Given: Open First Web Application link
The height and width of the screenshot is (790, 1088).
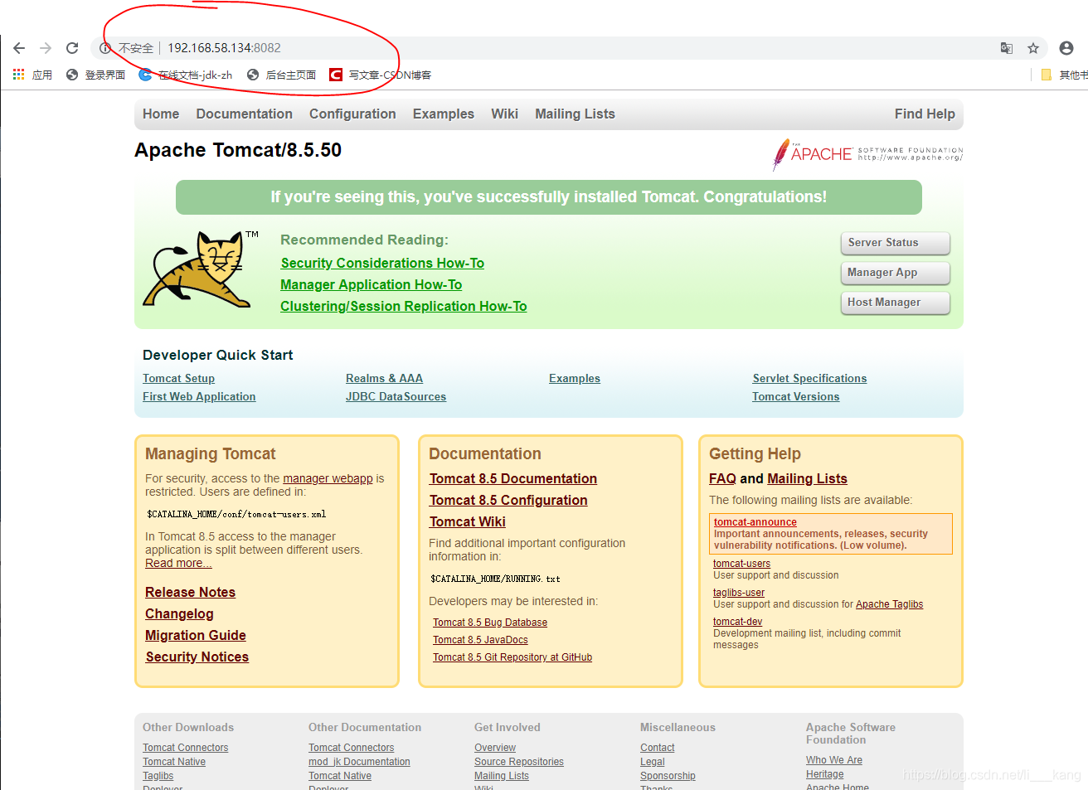Looking at the screenshot, I should click(x=199, y=397).
